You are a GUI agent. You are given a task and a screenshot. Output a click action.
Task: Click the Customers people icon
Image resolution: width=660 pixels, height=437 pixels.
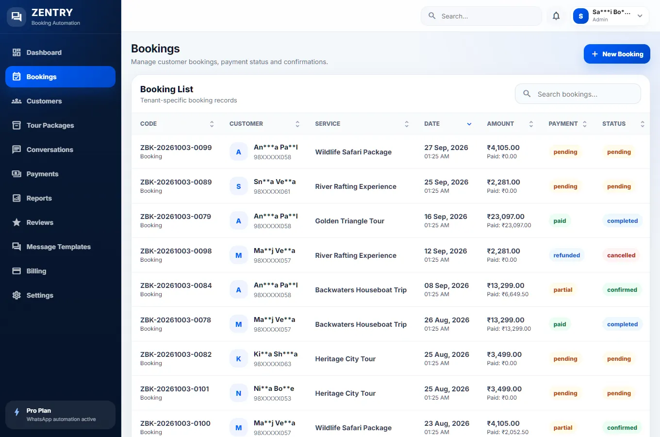coord(16,101)
